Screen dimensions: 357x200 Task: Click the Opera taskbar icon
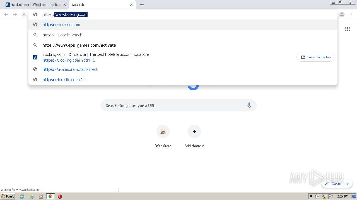coord(60,196)
